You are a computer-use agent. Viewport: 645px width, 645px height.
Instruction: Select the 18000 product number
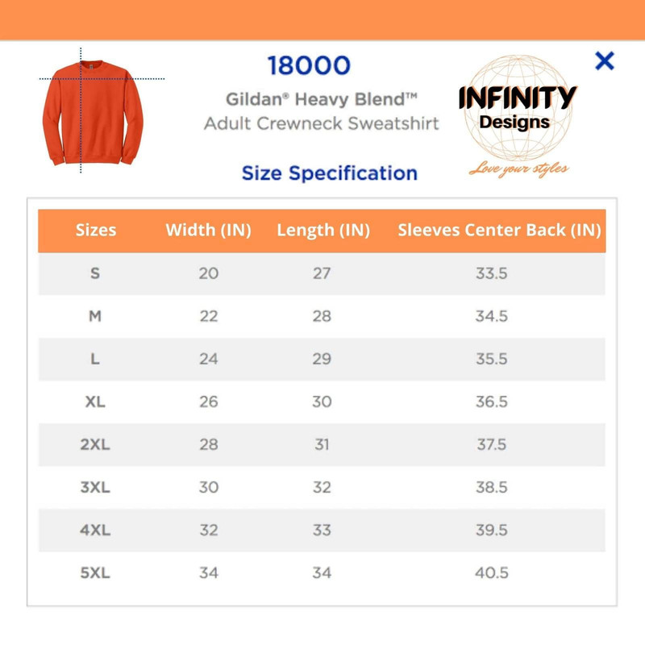(309, 66)
